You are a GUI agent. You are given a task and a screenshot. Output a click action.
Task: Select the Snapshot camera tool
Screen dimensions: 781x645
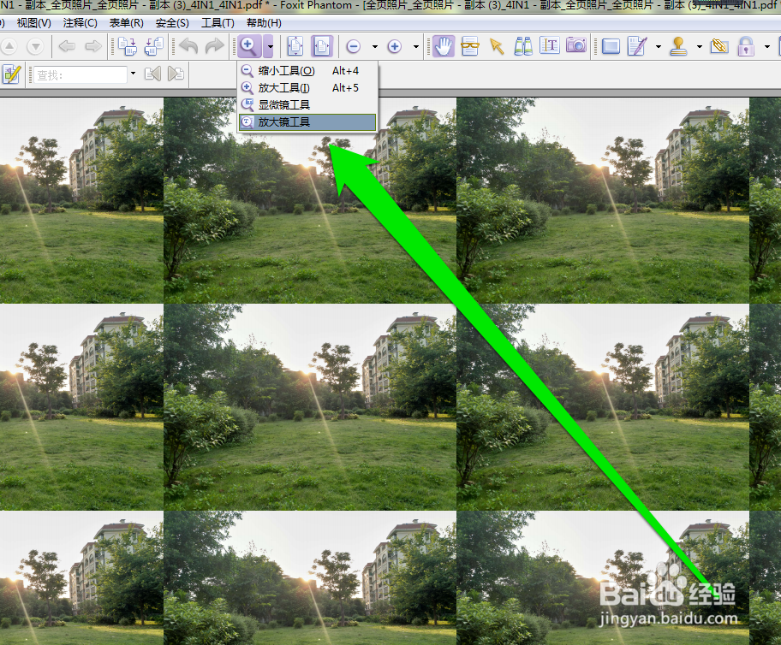point(576,46)
